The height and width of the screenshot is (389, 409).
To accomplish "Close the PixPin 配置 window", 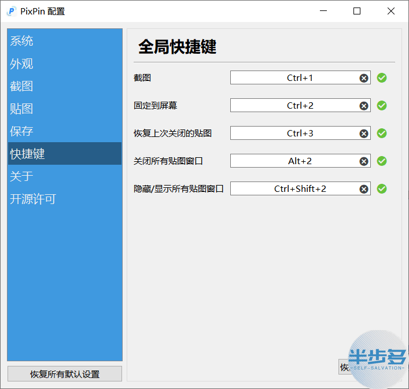I will pyautogui.click(x=391, y=11).
